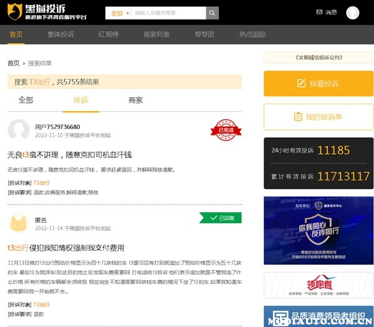
Task: Open the 消息 envelope icon
Action: coord(319,12)
